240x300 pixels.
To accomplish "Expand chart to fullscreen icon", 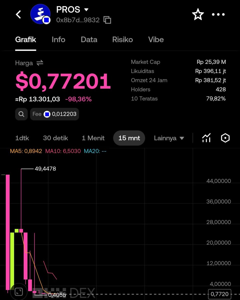I will click(19, 291).
